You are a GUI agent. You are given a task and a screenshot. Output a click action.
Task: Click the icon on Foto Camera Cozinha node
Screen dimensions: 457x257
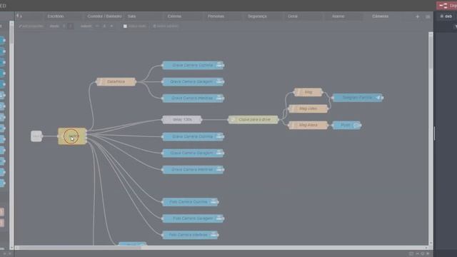point(214,202)
